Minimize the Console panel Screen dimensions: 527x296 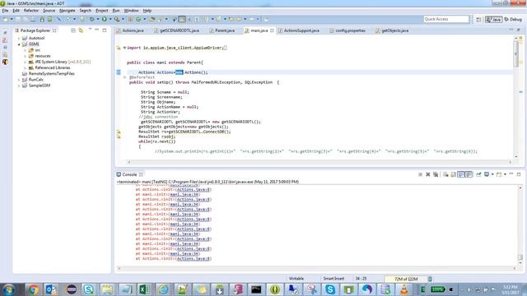(511, 174)
